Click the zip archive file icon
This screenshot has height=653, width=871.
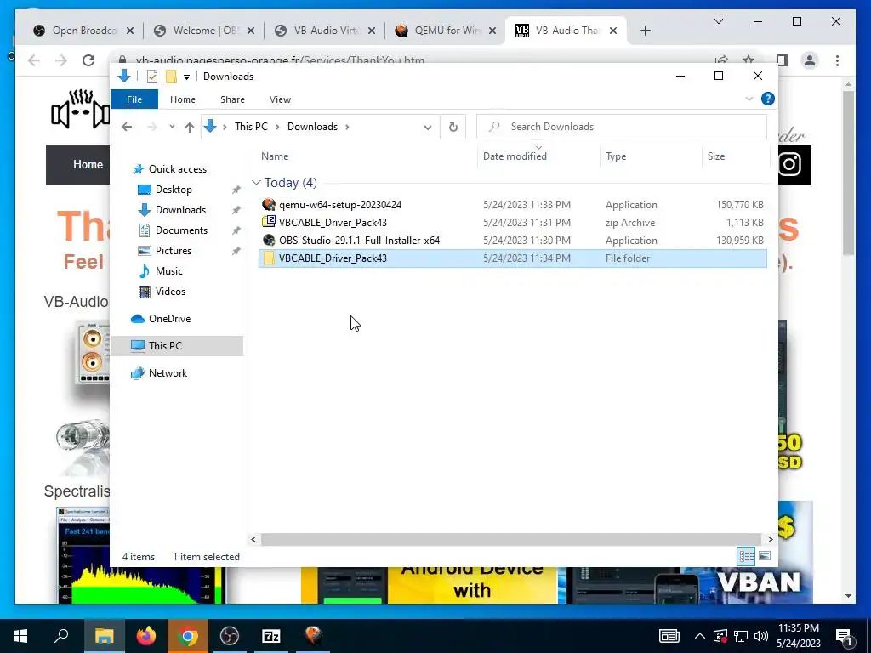click(269, 222)
